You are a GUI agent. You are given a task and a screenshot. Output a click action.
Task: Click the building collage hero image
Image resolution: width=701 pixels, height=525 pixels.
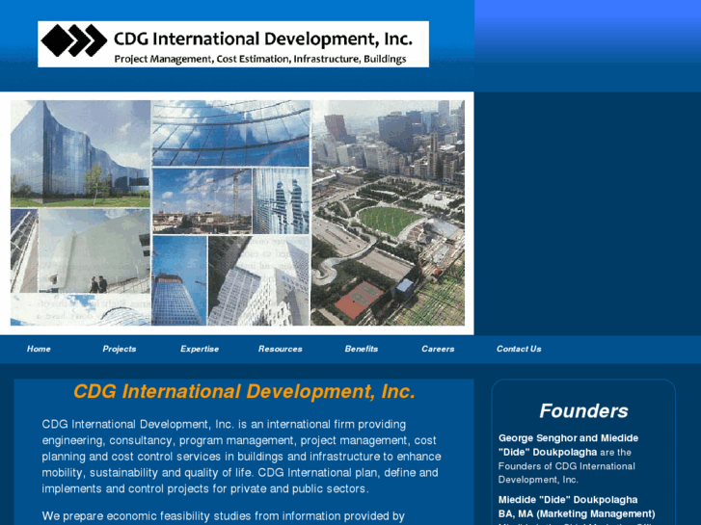[237, 213]
